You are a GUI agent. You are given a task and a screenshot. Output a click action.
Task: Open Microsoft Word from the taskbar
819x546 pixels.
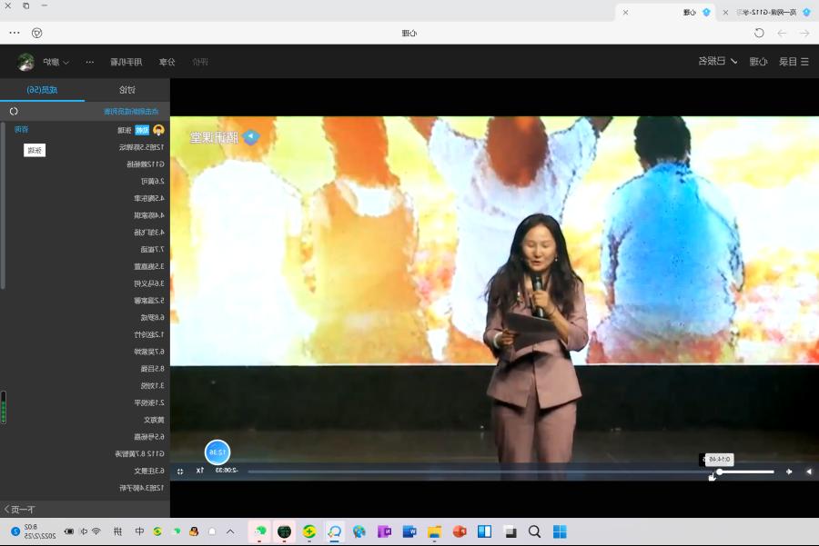click(x=409, y=531)
